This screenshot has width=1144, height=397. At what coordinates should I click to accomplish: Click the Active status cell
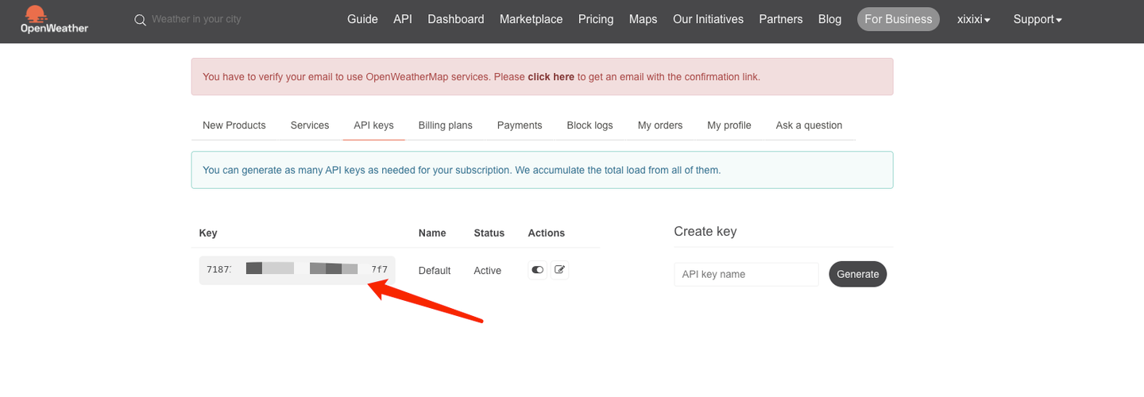tap(488, 271)
